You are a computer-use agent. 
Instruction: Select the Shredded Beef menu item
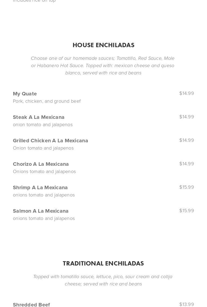pyautogui.click(x=31, y=305)
